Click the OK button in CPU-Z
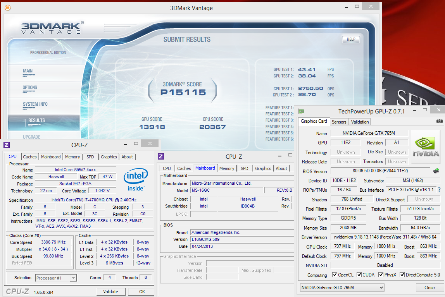The height and width of the screenshot is (297, 445). coord(142,292)
